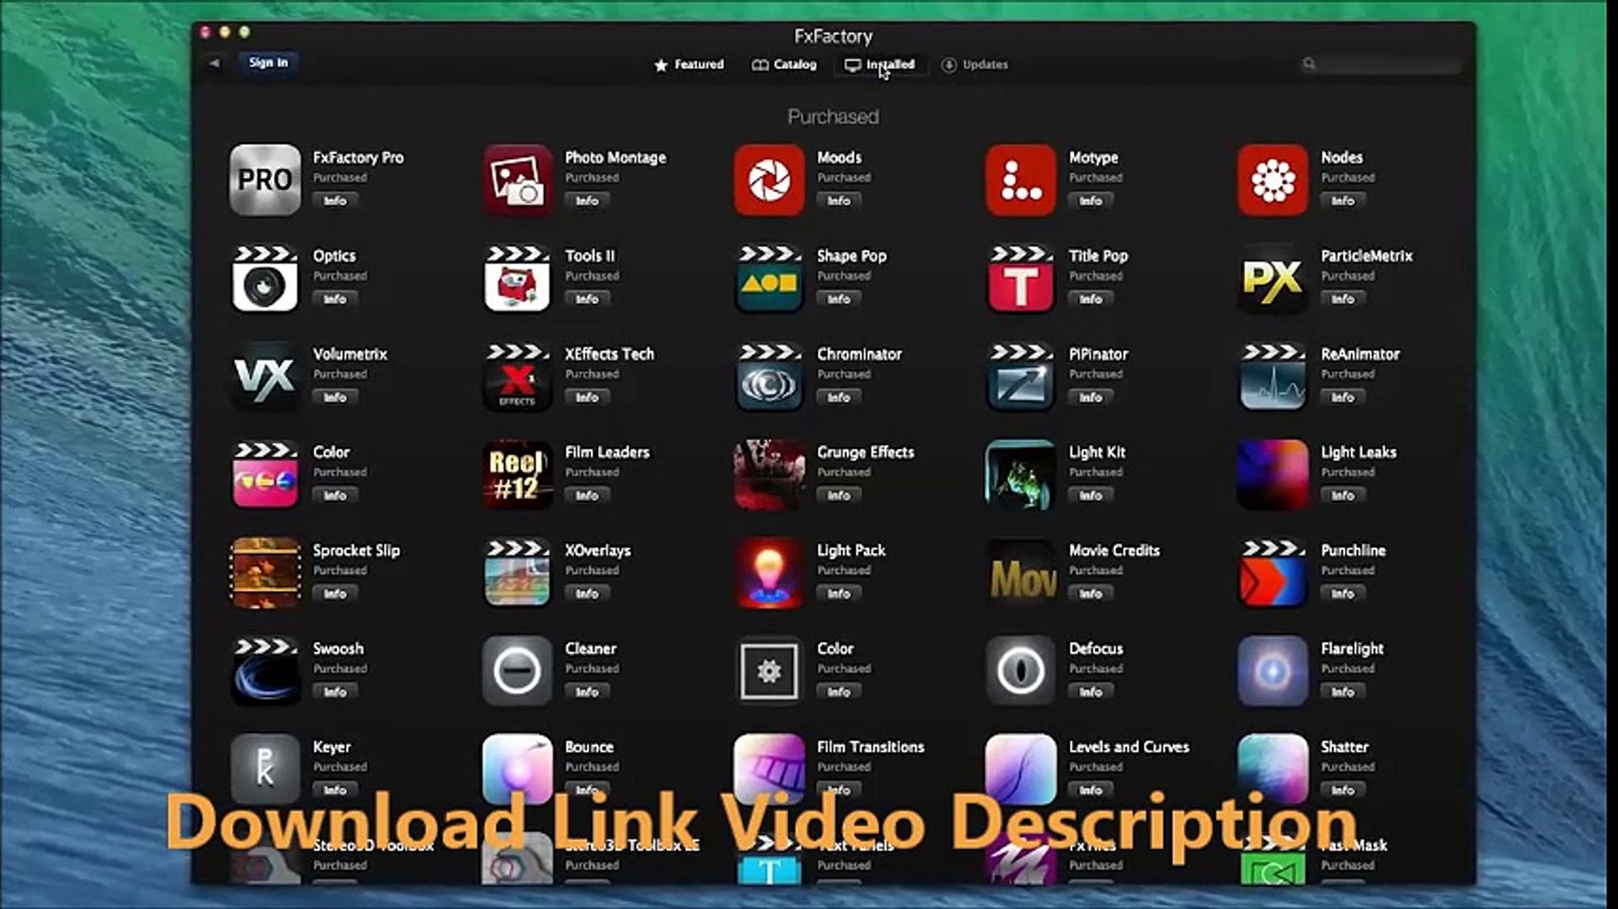Go to the Updates tab
This screenshot has height=909, width=1618.
975,65
